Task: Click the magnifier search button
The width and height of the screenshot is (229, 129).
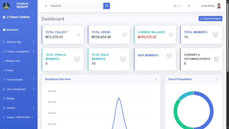Action: point(106,6)
